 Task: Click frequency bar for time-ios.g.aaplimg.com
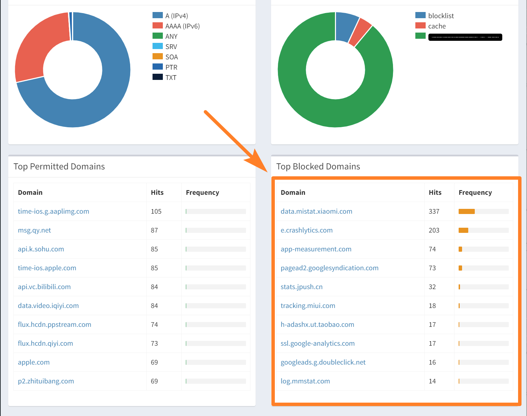(x=216, y=211)
